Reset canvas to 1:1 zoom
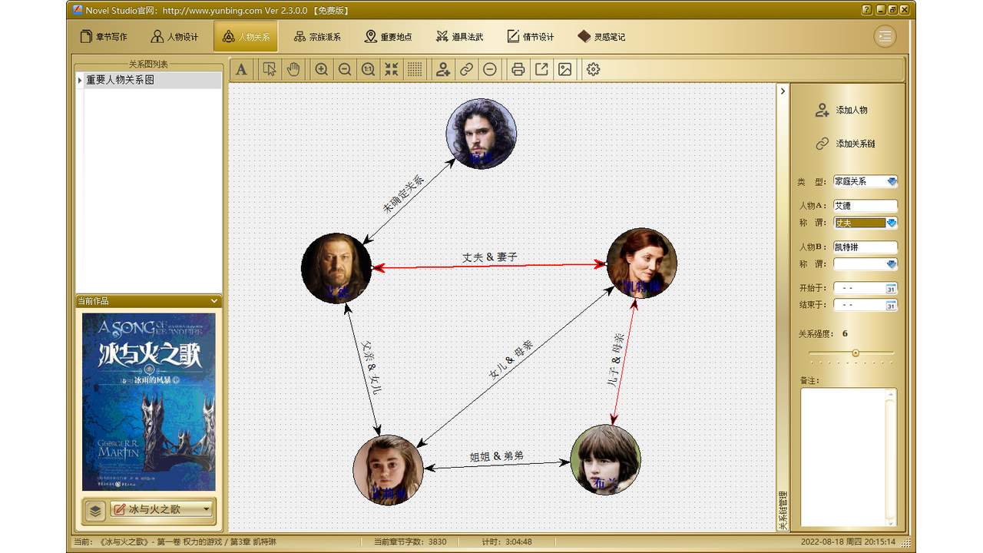Screen dimensions: 983x553 pos(367,69)
